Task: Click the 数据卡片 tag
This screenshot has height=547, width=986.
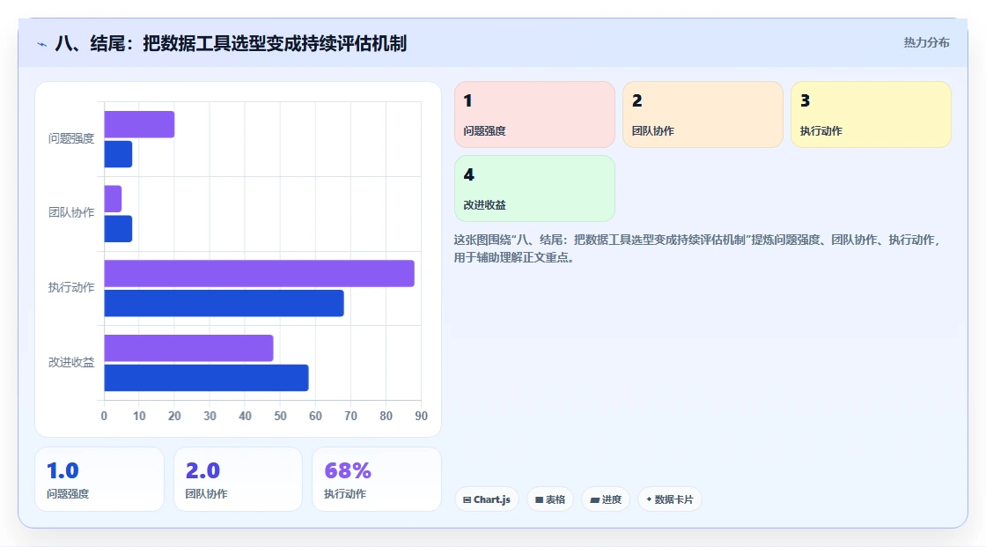Action: point(670,499)
